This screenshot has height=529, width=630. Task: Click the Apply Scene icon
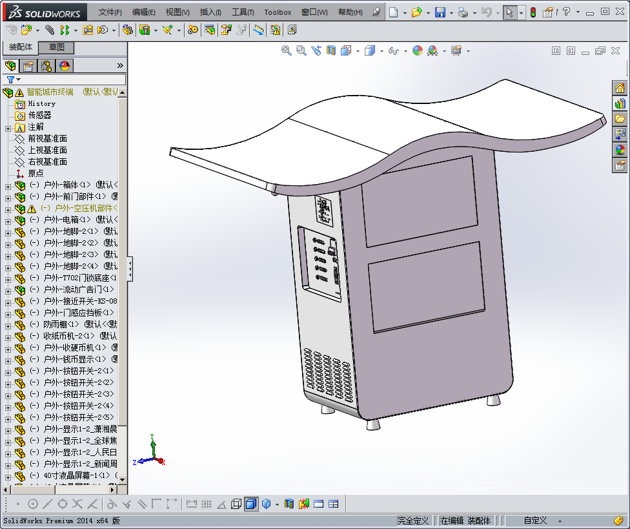[x=432, y=50]
